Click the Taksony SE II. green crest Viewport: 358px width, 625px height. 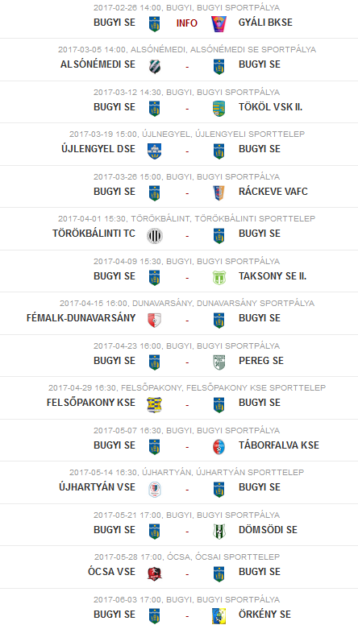[219, 278]
